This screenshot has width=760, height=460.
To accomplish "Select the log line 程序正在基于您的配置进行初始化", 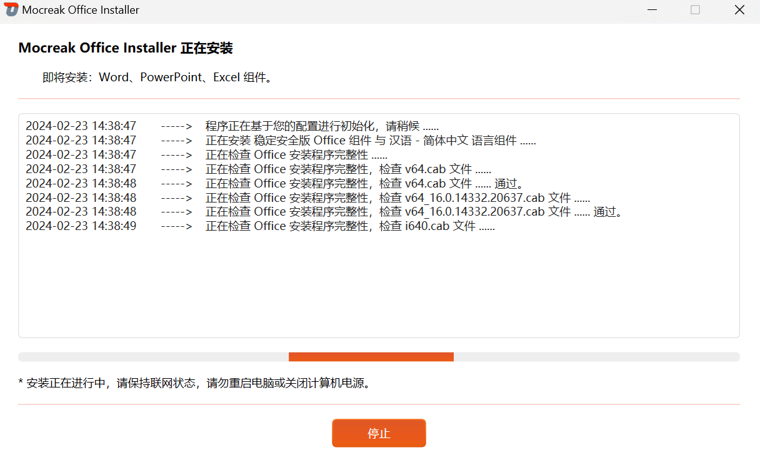I will click(232, 126).
